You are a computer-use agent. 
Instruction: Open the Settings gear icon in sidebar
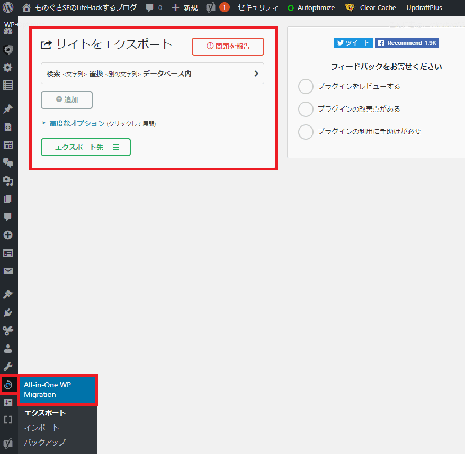pos(7,68)
